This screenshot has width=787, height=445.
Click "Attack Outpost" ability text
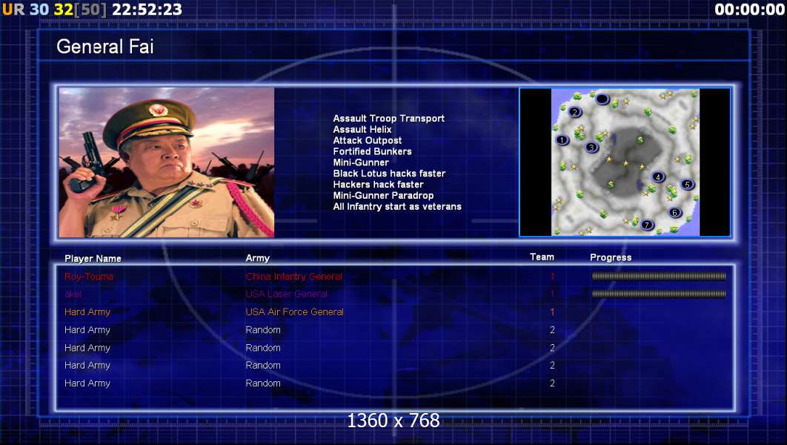pos(367,141)
